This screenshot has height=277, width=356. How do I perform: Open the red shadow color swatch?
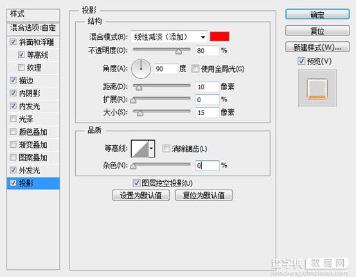pos(220,37)
